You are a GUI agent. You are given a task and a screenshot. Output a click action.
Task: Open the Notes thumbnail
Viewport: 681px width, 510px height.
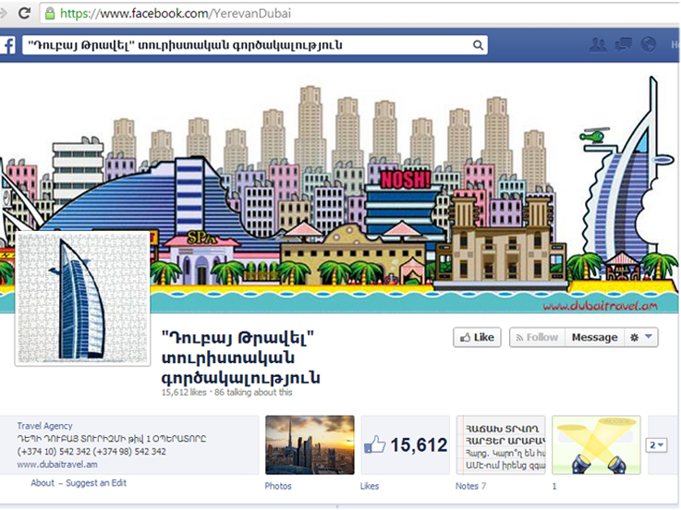click(500, 445)
